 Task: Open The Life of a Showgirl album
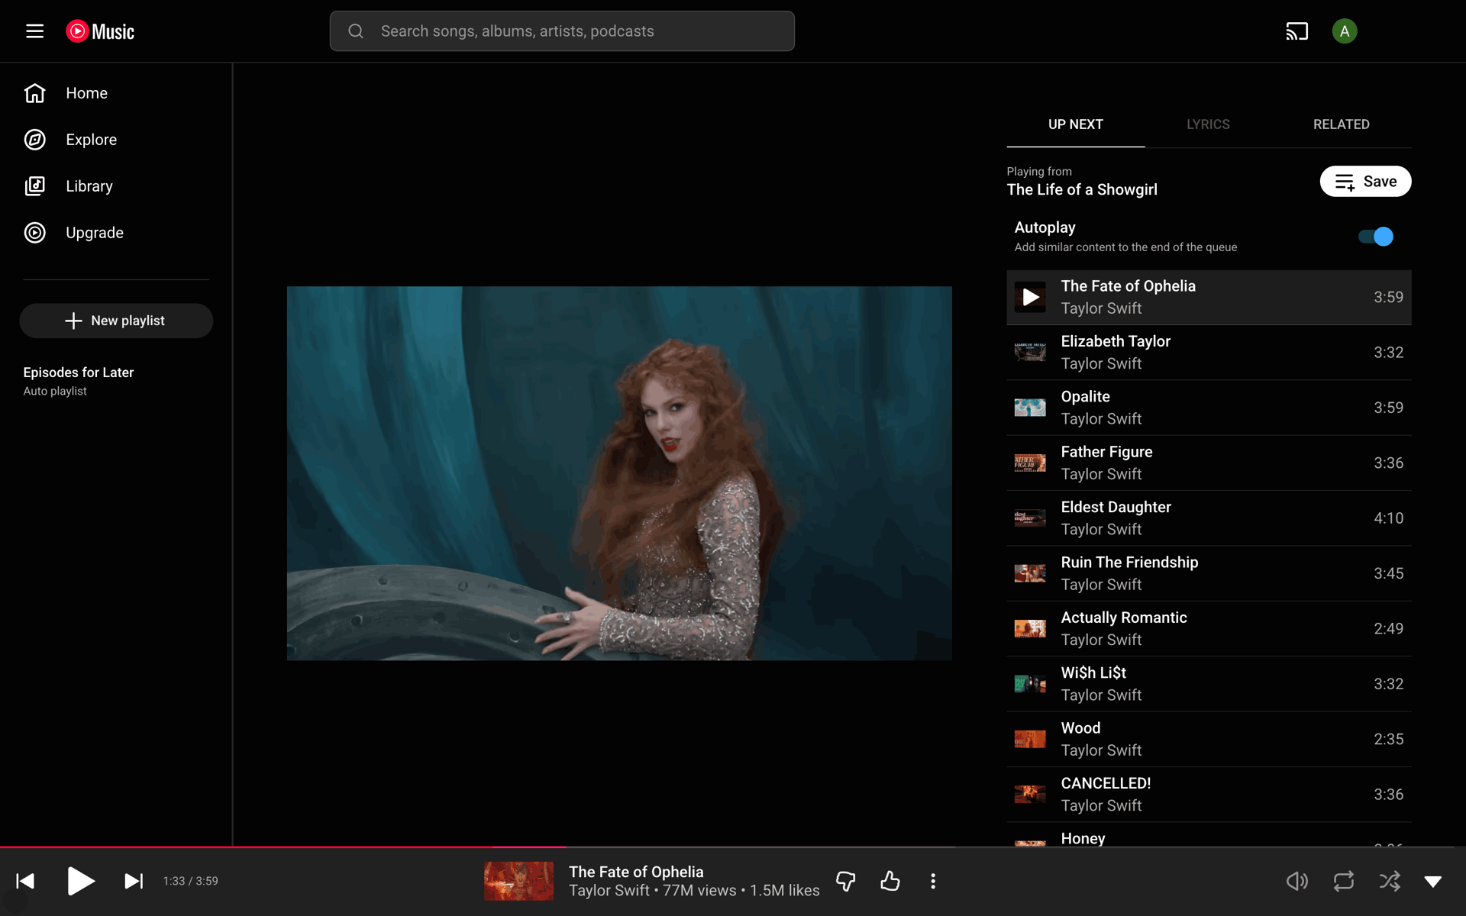1082,190
